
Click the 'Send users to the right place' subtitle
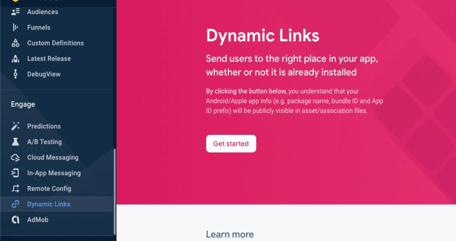coord(292,66)
